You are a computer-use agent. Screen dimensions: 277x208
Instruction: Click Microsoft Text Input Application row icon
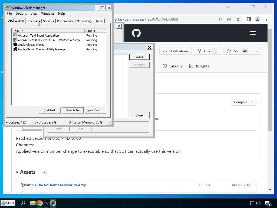tap(15, 35)
